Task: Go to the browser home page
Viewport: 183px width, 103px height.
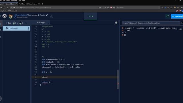Action: [8, 7]
